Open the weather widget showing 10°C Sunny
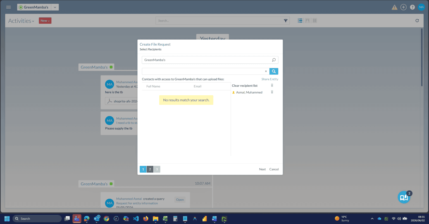The image size is (429, 224). pos(342,218)
